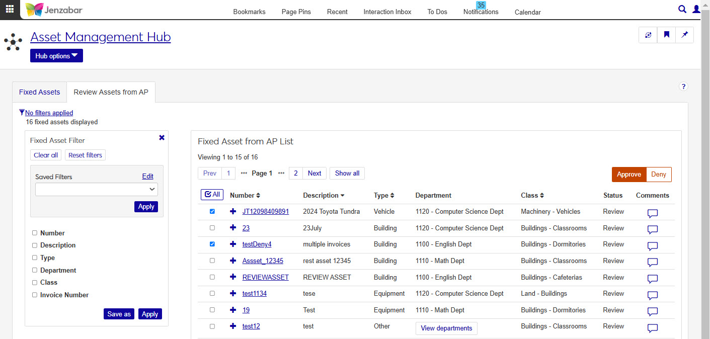Screen dimensions: 710x339
Task: Open Notifications in top navigation
Action: pos(481,12)
